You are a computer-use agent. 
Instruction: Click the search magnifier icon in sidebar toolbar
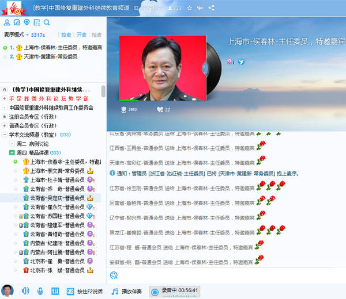tap(47, 22)
